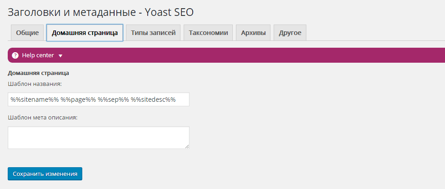Open the Общие tab
445x189 pixels.
pyautogui.click(x=27, y=33)
